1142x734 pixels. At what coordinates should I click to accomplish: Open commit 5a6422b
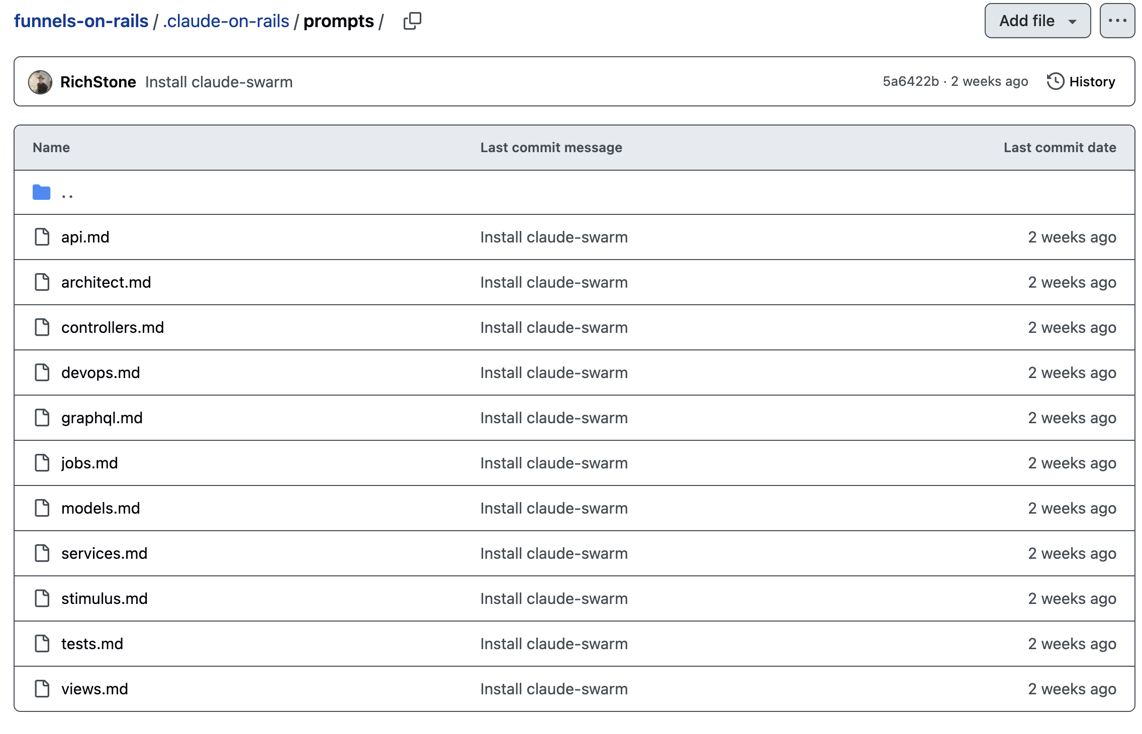tap(911, 81)
